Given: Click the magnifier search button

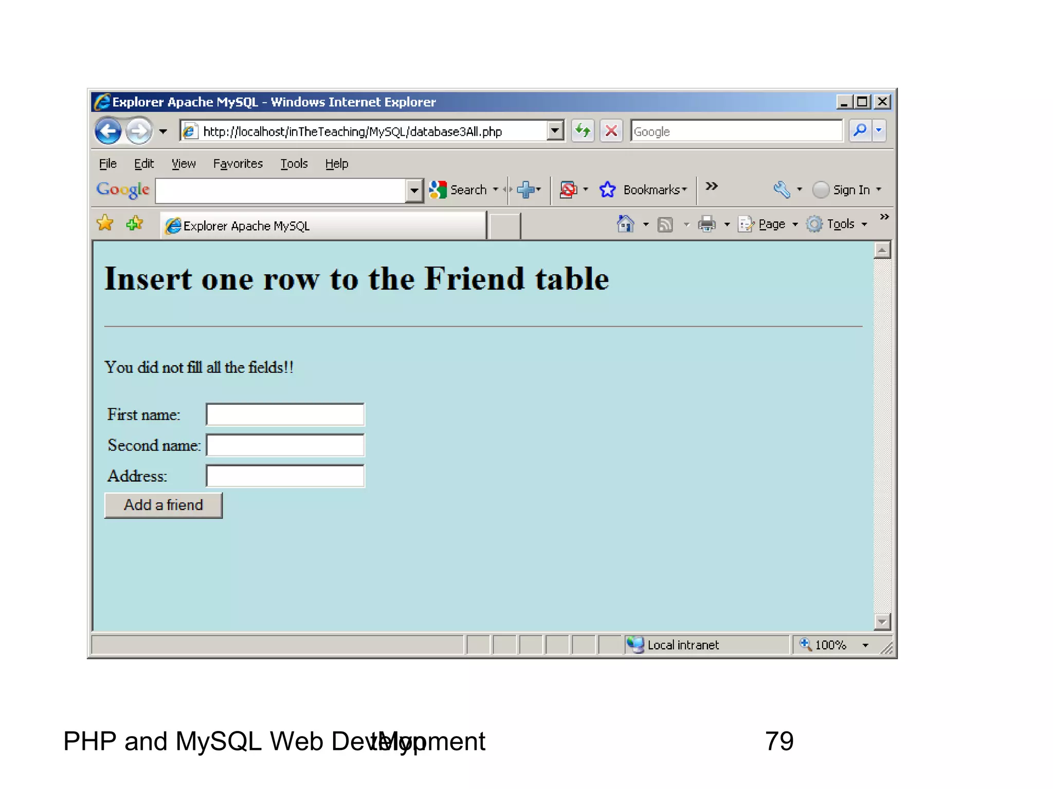Looking at the screenshot, I should click(x=860, y=130).
